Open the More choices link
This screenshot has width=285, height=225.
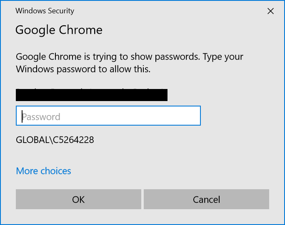[43, 171]
